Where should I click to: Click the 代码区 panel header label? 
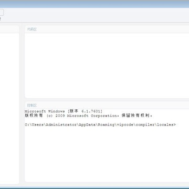point(32,29)
